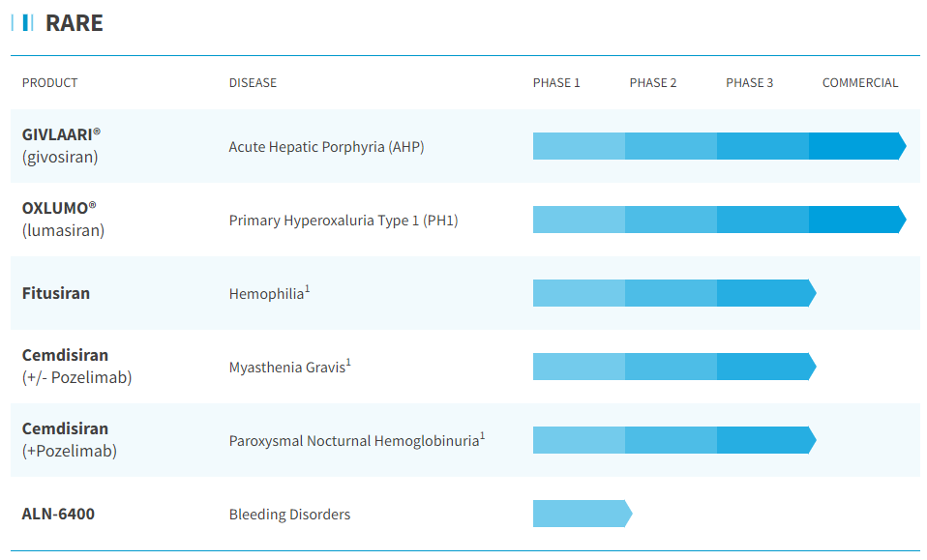927x560 pixels.
Task: Click the PRODUCT column header
Action: coord(49,83)
